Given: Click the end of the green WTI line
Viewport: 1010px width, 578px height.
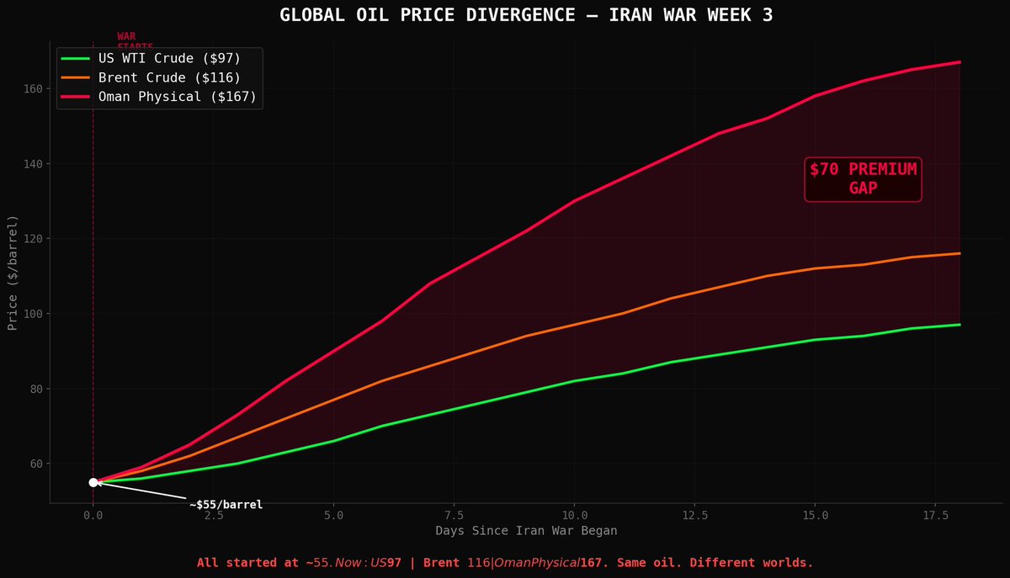Looking at the screenshot, I should (x=959, y=325).
